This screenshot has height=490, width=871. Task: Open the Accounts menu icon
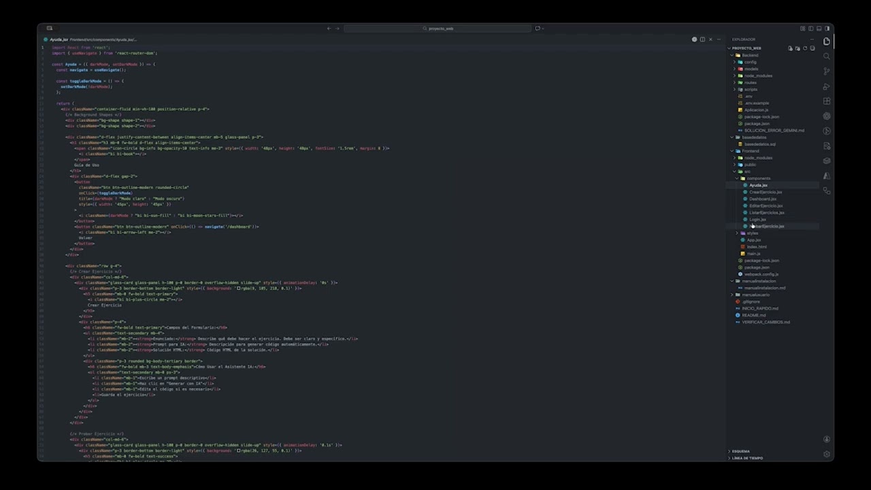pyautogui.click(x=827, y=440)
